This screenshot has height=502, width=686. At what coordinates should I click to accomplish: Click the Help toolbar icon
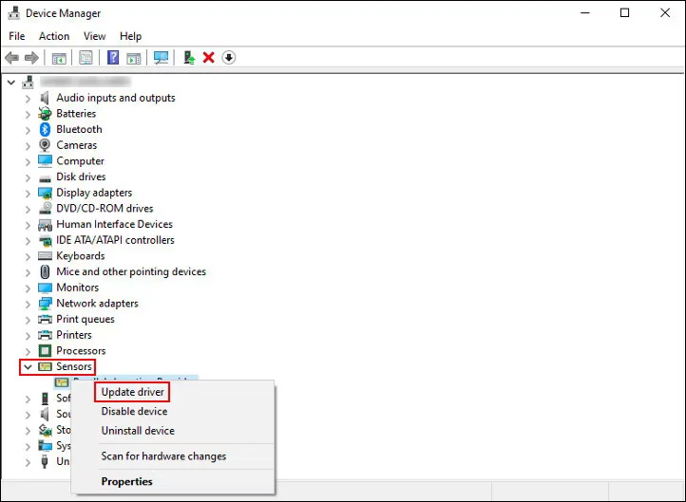113,58
